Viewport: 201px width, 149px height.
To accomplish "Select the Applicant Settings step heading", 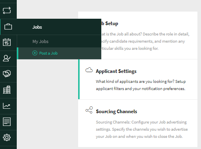I will [x=116, y=71].
